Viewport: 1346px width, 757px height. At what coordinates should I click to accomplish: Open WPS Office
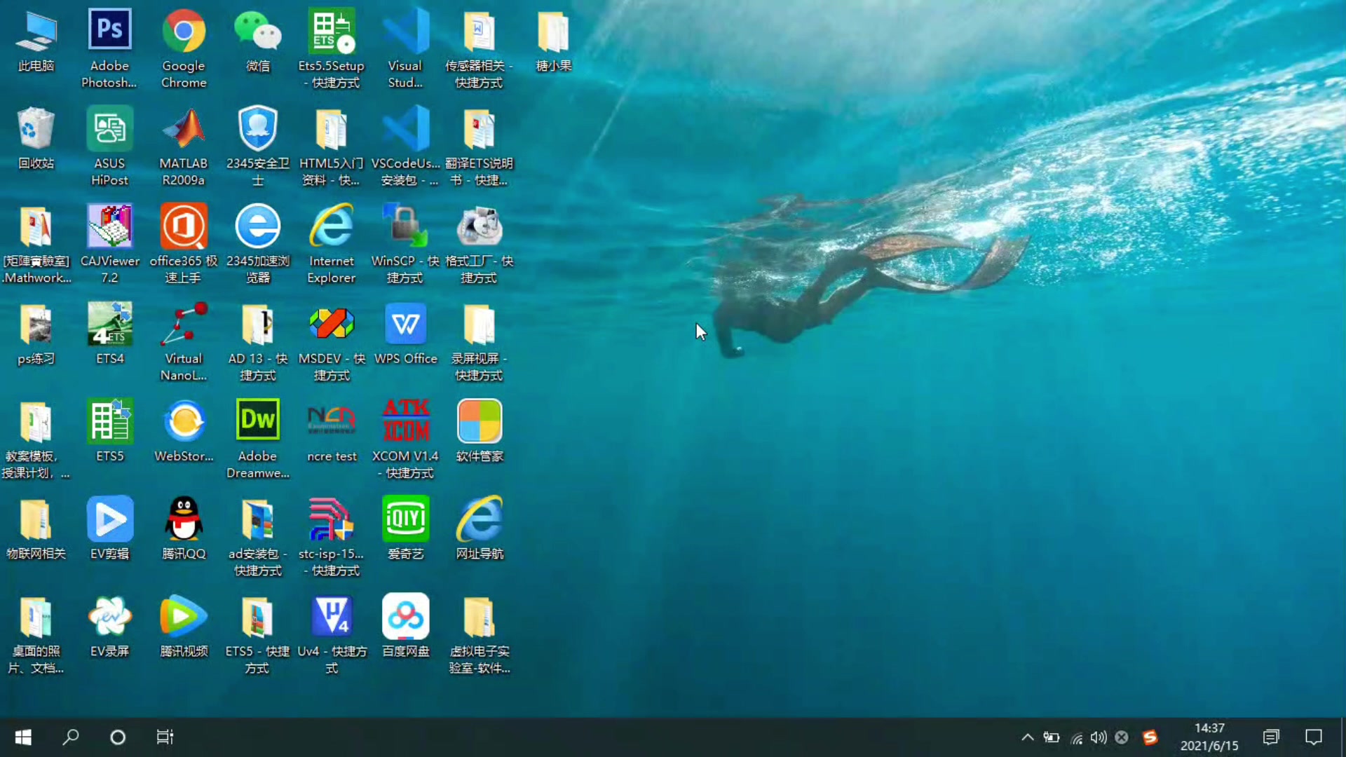coord(406,331)
